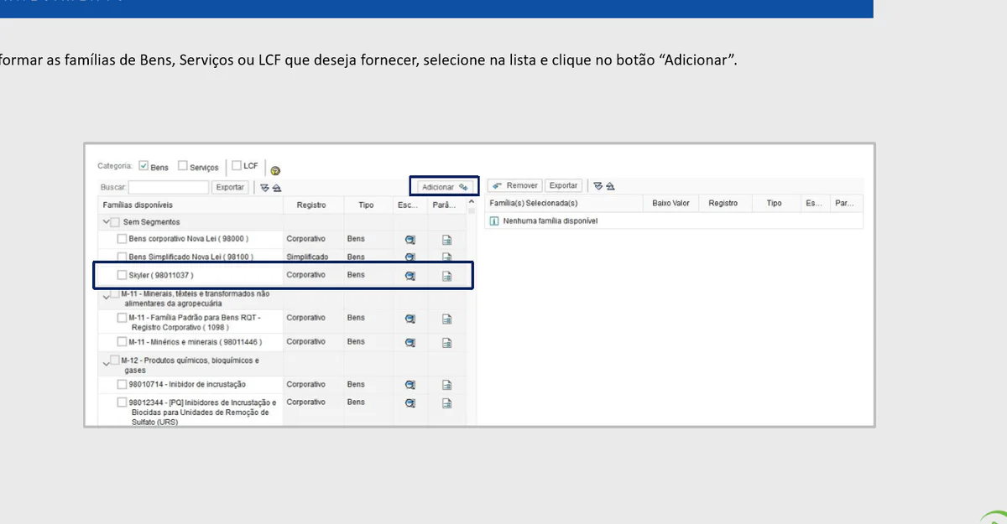Open parameters icon for M-11 Família Padrão row
1007x524 pixels.
click(x=447, y=319)
